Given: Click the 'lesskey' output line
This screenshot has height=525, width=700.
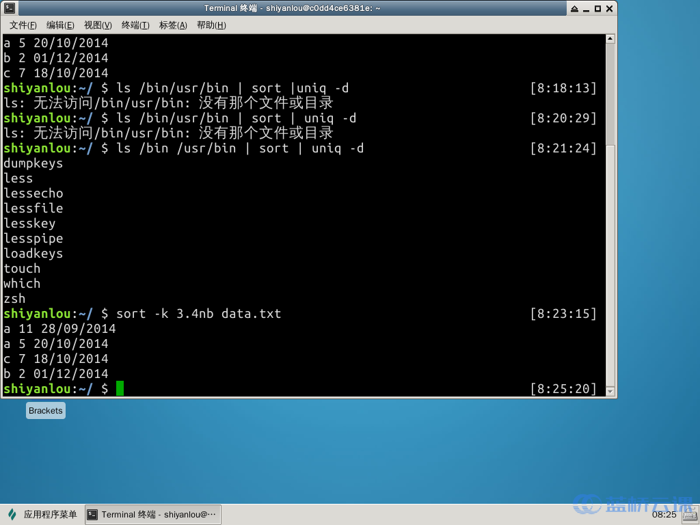Looking at the screenshot, I should pos(29,224).
